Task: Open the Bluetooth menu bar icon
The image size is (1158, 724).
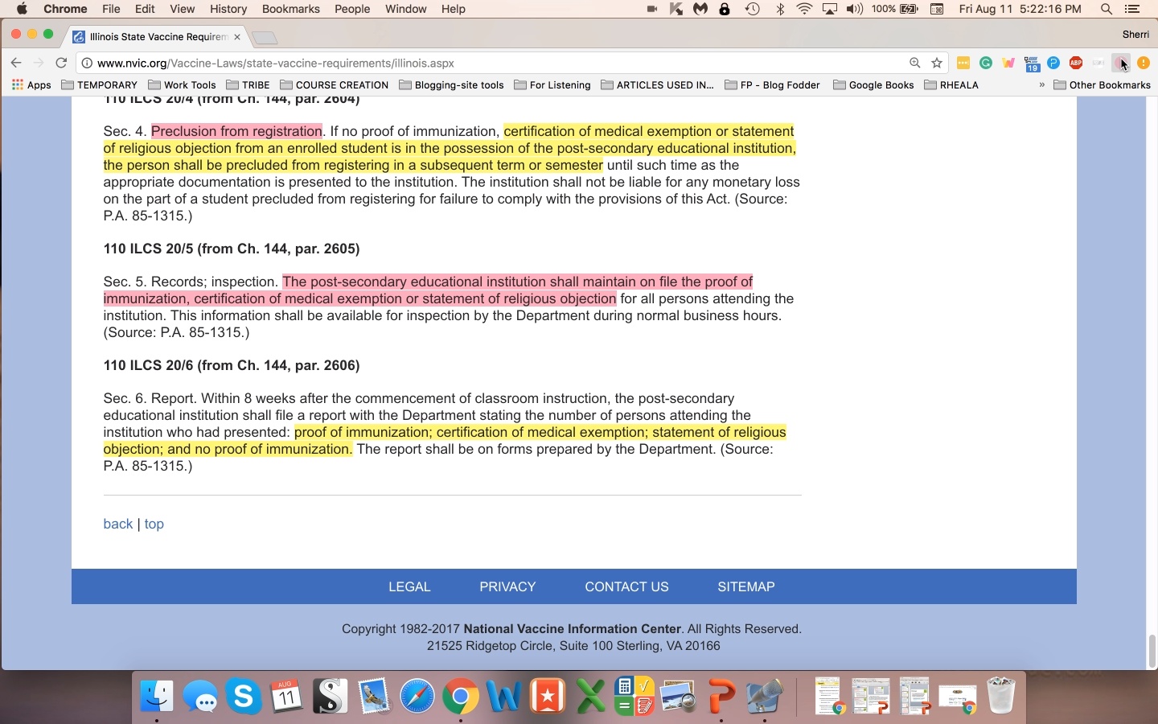Action: click(x=780, y=9)
